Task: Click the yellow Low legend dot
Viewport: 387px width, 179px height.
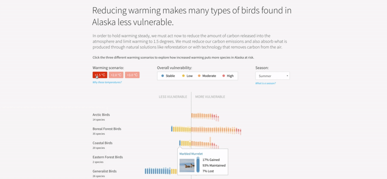Action: click(183, 76)
